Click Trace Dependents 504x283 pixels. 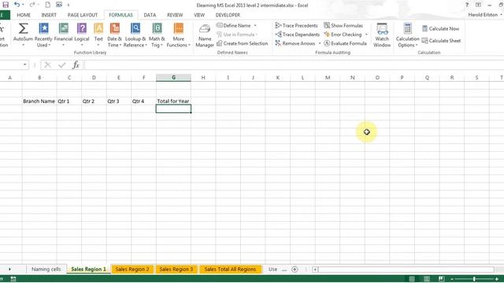298,35
